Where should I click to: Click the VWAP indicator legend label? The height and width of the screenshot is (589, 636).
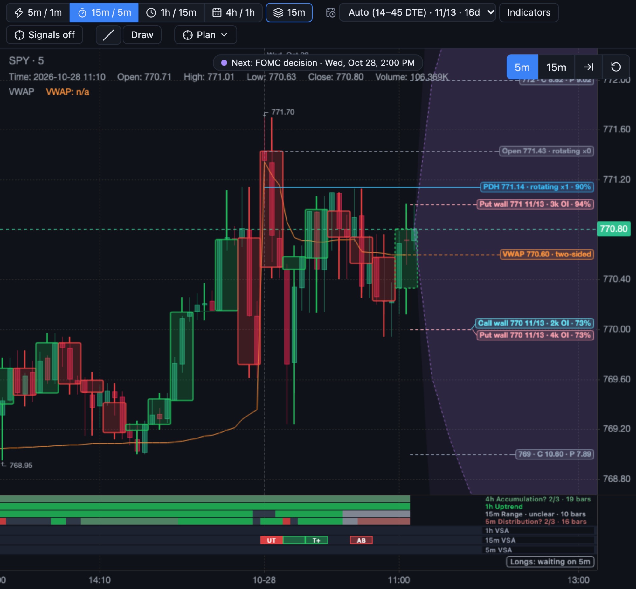[x=21, y=92]
